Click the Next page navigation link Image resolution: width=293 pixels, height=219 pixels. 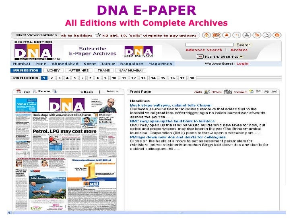click(112, 91)
